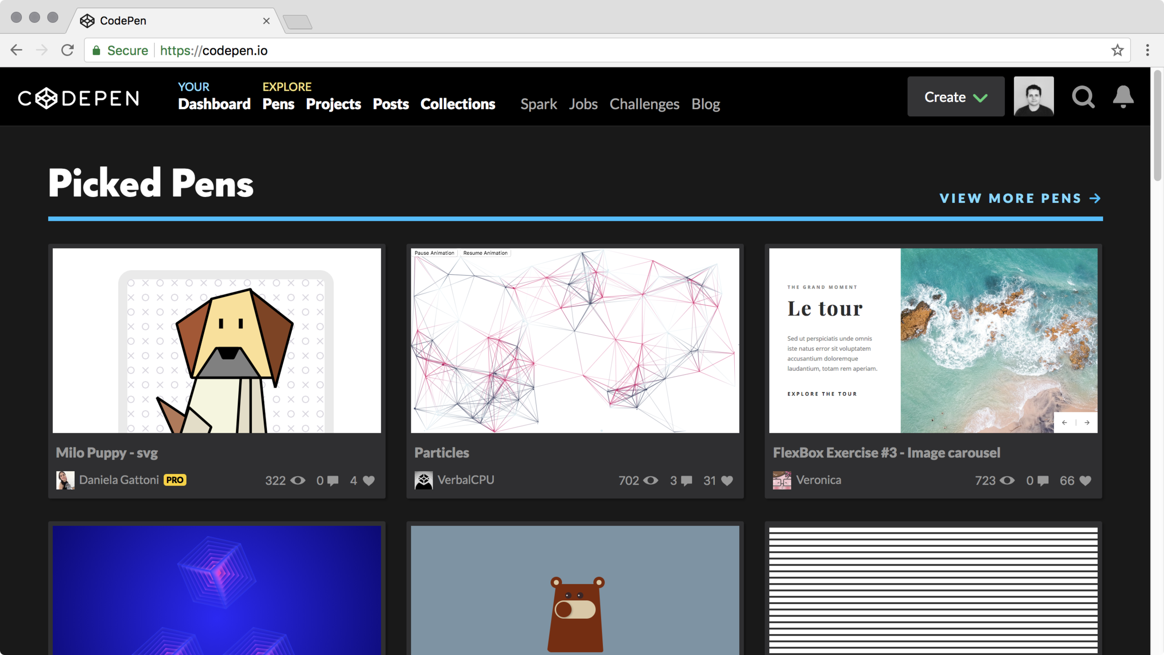The image size is (1164, 655).
Task: Open the Milo Puppy pen thumbnail
Action: [217, 341]
